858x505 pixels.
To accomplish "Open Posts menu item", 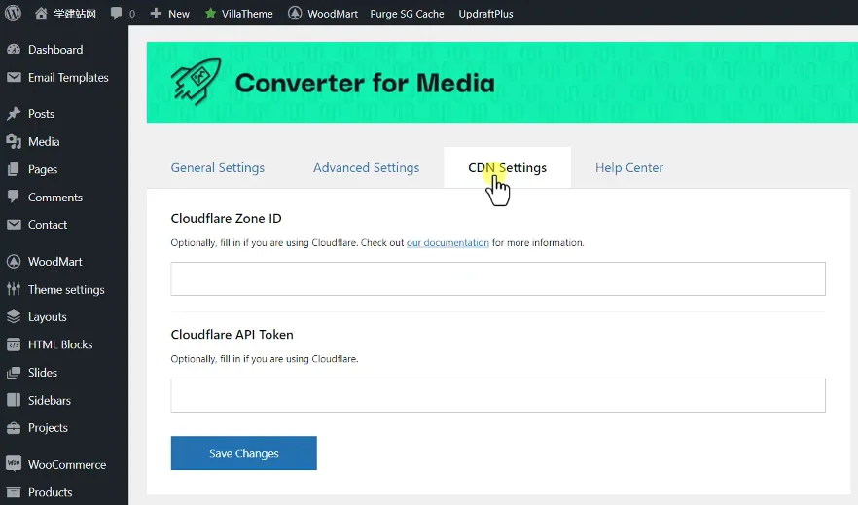I will tap(41, 113).
